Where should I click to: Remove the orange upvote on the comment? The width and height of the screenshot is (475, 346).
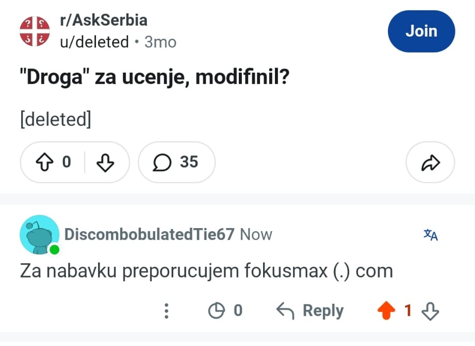coord(386,310)
